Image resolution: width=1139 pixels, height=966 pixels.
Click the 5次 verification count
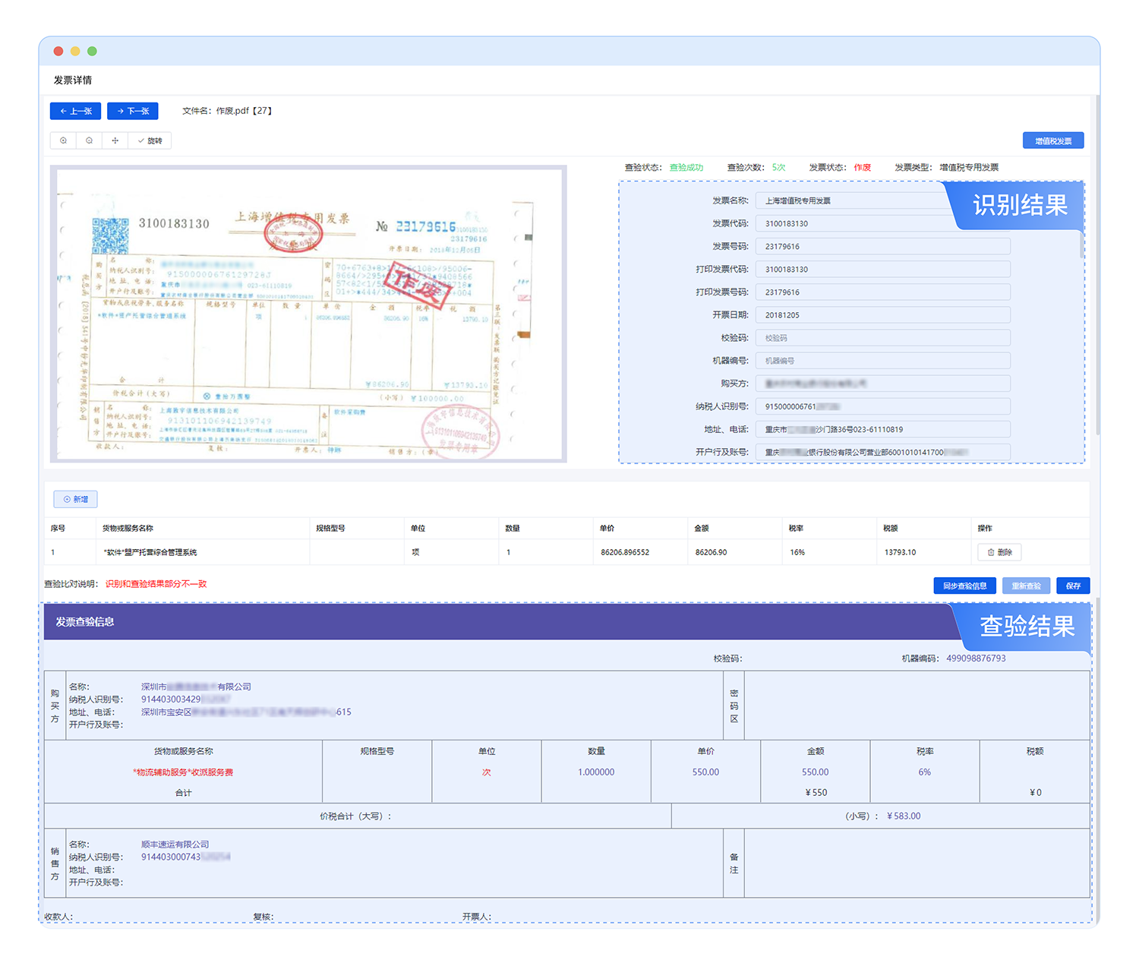pyautogui.click(x=778, y=167)
